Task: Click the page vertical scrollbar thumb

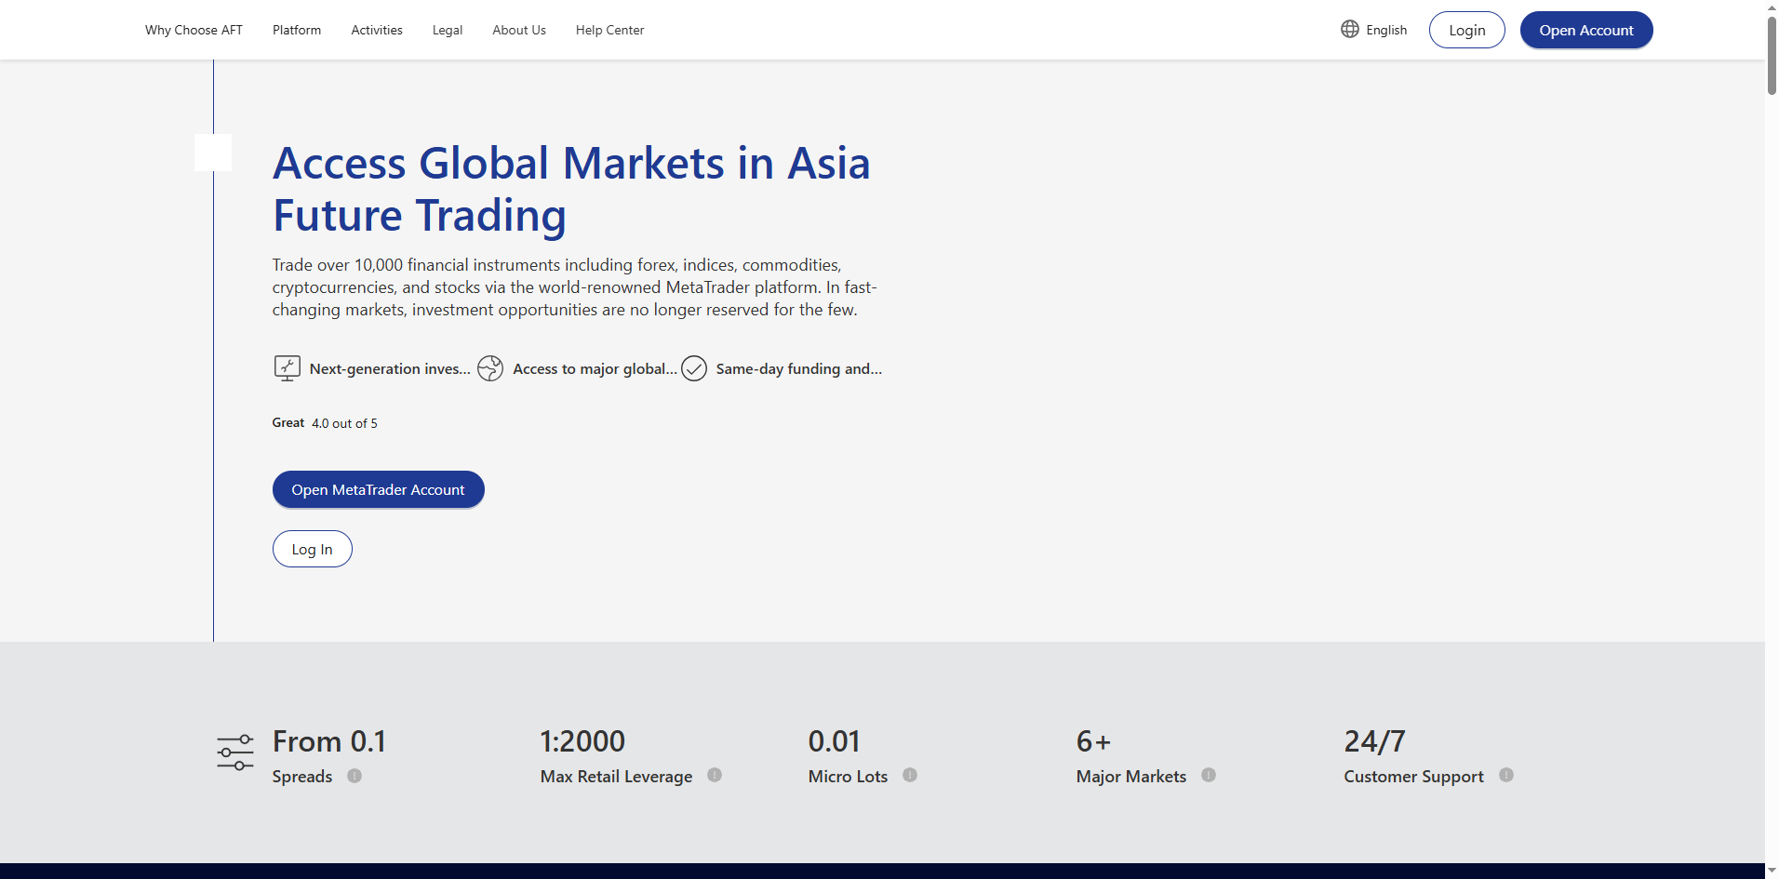Action: click(x=1772, y=56)
